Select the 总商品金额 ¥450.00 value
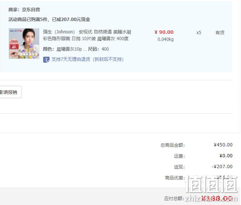241x205 pixels. click(x=223, y=145)
